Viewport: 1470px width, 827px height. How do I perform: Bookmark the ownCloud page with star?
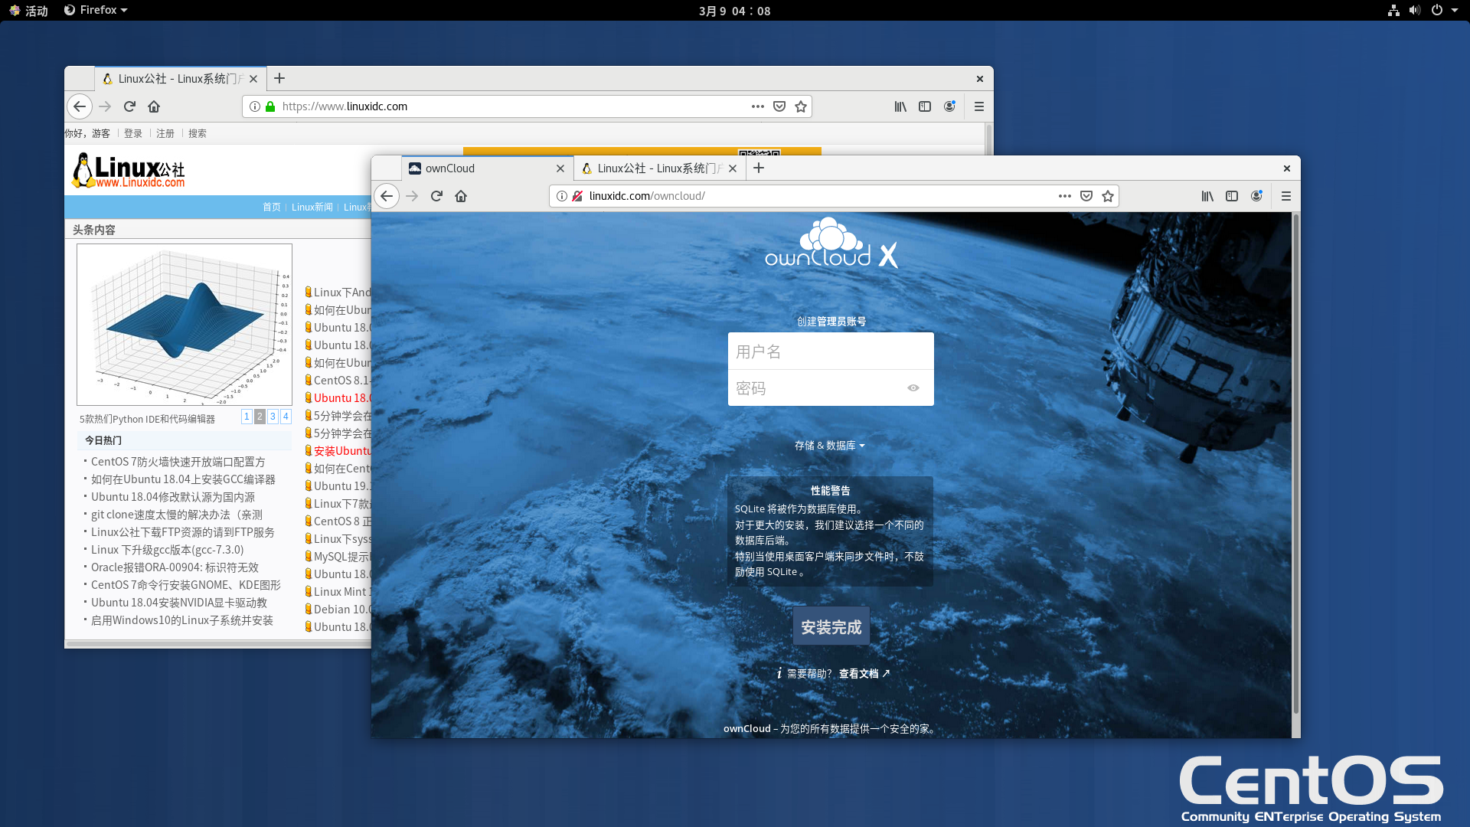(1108, 196)
